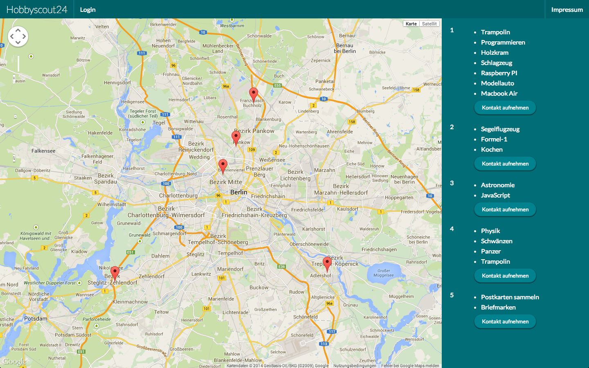Click 'Trampolin' in user 1's list
This screenshot has height=368, width=589.
tap(495, 32)
